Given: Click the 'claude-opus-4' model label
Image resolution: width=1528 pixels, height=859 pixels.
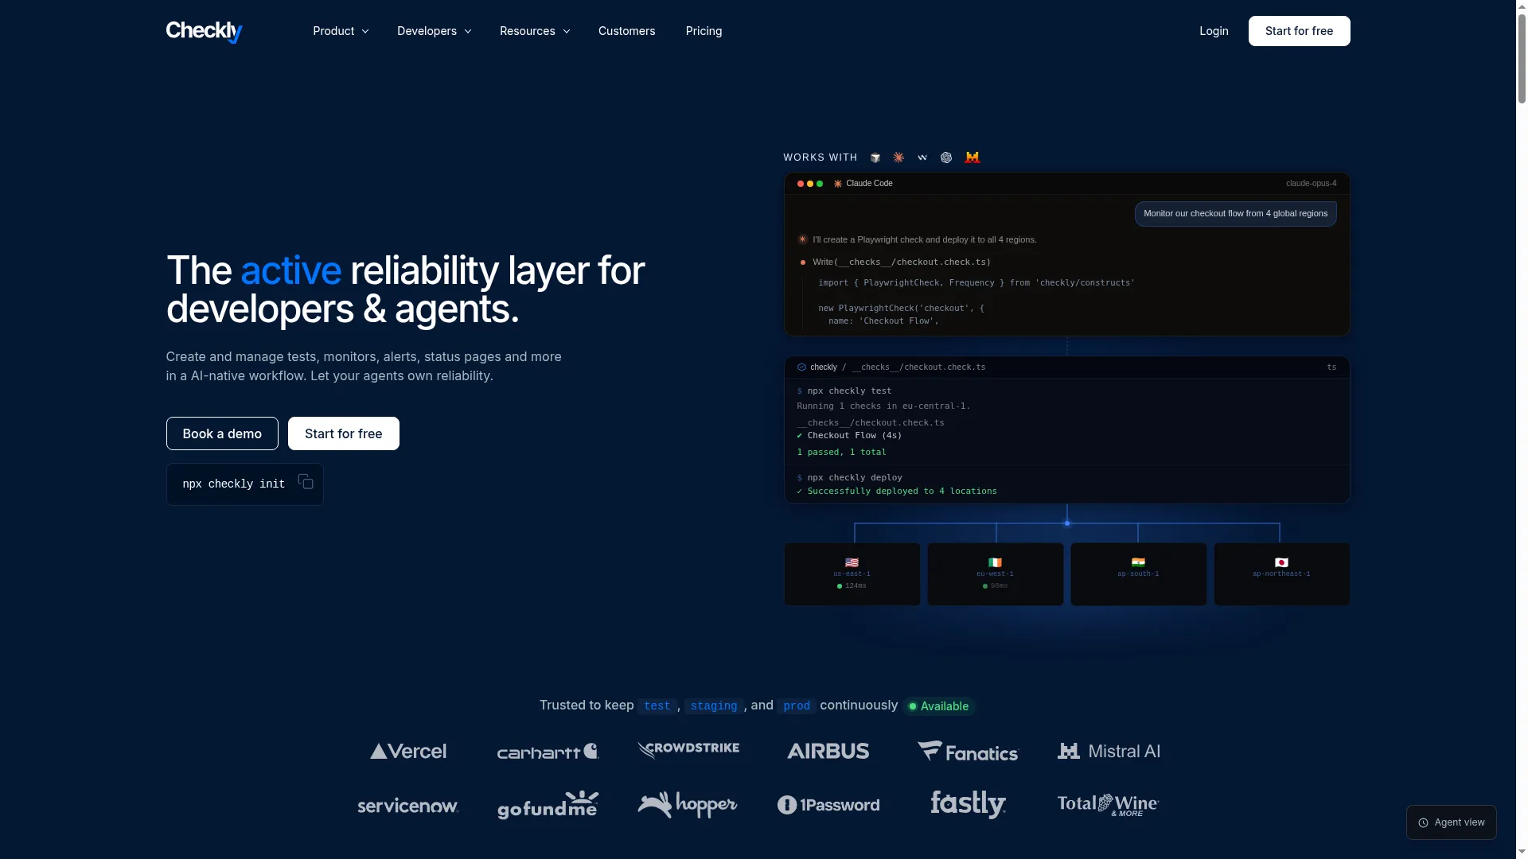Looking at the screenshot, I should [x=1312, y=184].
